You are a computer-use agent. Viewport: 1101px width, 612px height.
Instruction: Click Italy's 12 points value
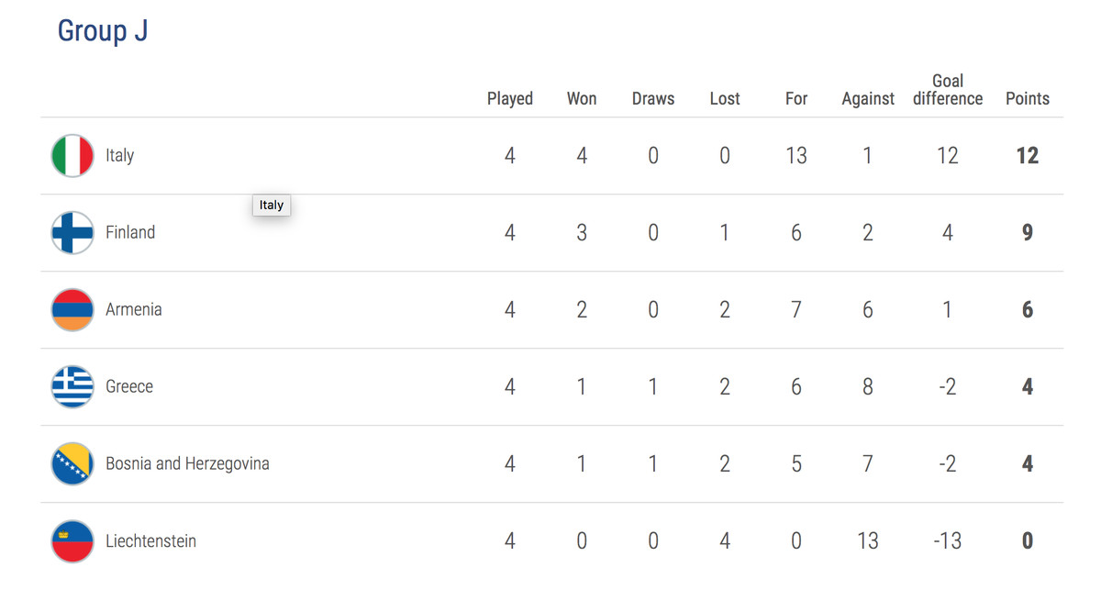pyautogui.click(x=1027, y=156)
